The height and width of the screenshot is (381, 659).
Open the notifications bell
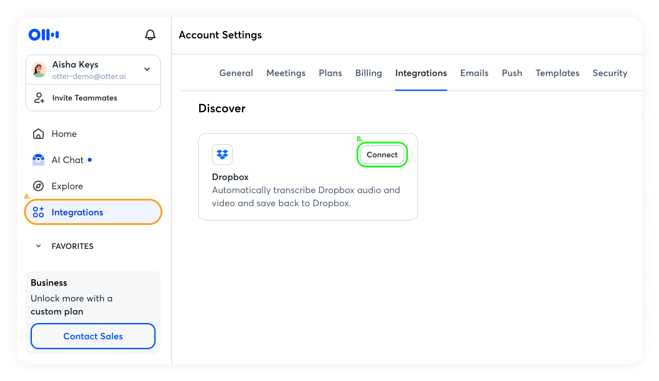150,35
